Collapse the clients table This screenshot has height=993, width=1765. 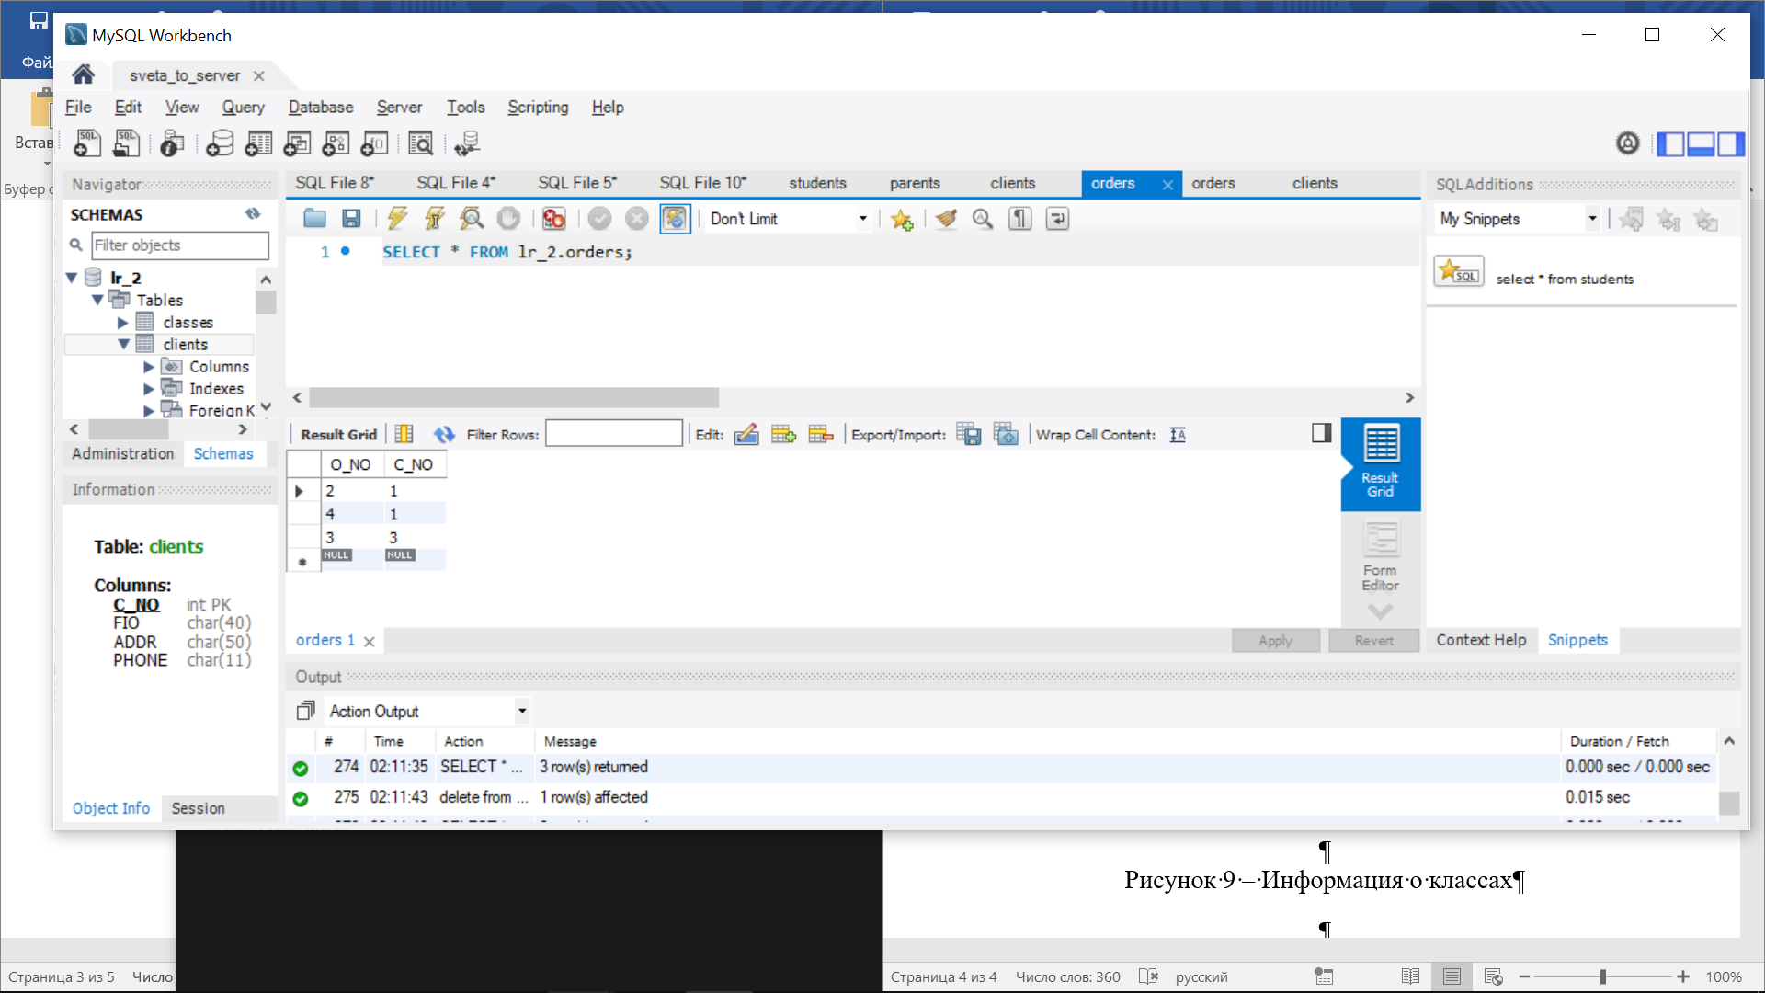click(123, 344)
